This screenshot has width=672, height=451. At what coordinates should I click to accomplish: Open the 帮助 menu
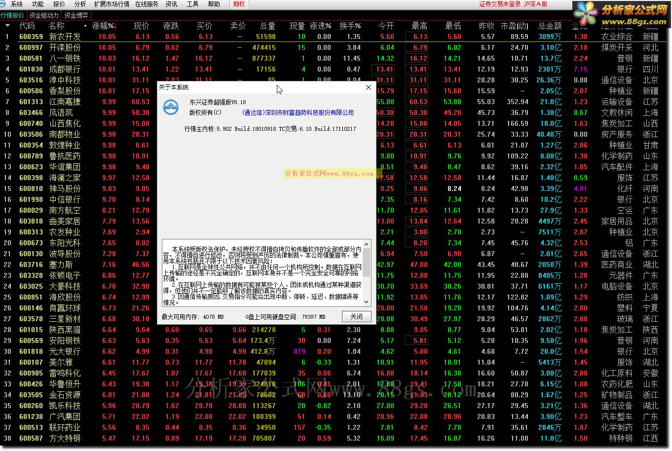214,4
